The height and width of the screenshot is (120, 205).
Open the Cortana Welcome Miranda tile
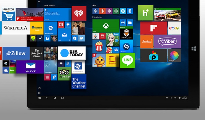point(58,14)
